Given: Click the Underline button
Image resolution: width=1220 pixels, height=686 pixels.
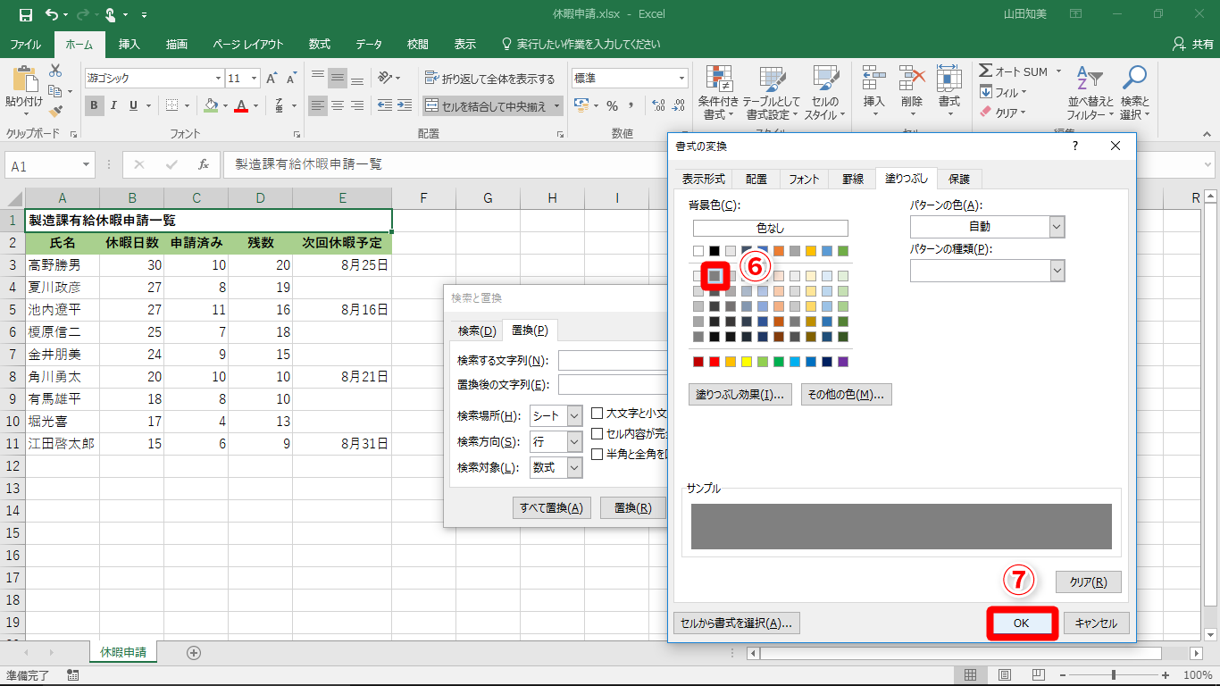Looking at the screenshot, I should point(134,105).
